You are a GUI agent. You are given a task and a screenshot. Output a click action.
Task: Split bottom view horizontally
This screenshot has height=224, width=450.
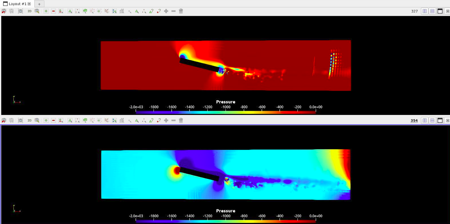(425, 120)
